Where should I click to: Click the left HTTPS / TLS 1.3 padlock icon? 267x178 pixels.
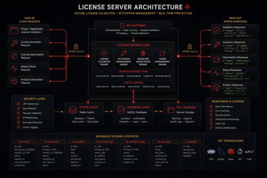(76, 46)
